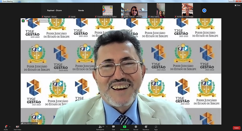Open the Reactions menu
Image resolution: width=242 pixels, height=131 pixels.
(x=146, y=127)
